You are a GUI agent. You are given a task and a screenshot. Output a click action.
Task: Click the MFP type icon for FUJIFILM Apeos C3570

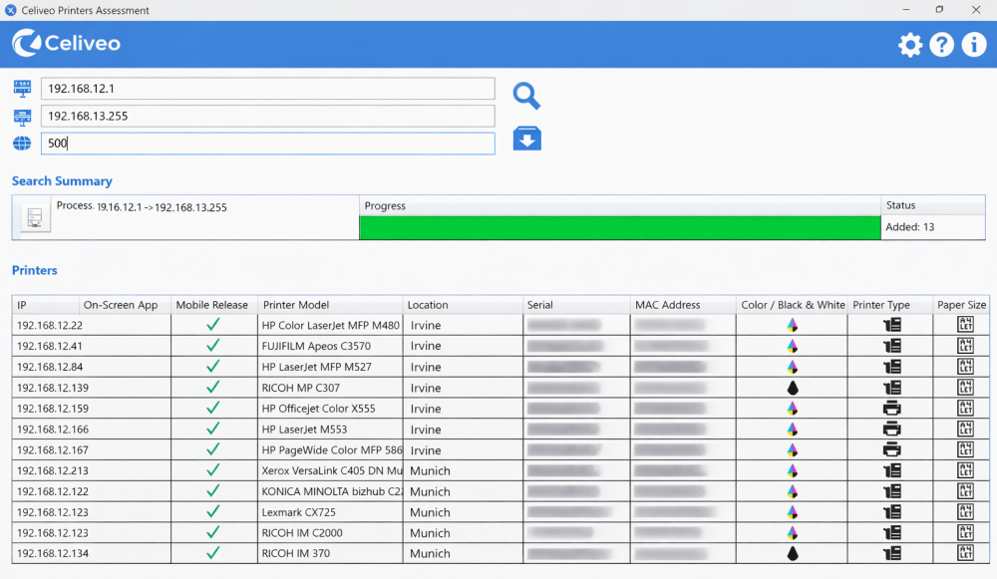[891, 346]
